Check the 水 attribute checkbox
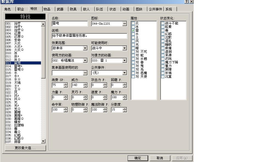 tap(133, 34)
